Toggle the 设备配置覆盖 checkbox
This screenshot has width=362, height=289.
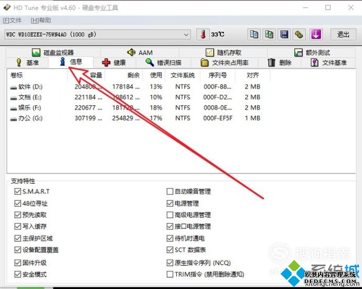pyautogui.click(x=18, y=250)
